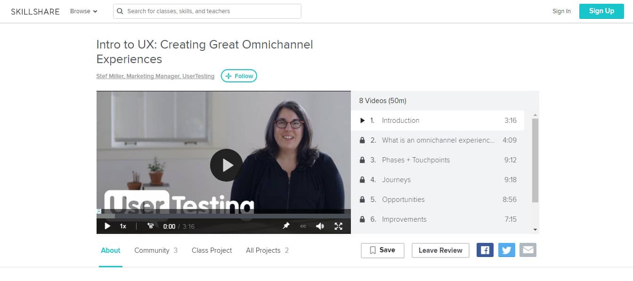Enter fullscreen mode in the video player

pyautogui.click(x=338, y=226)
